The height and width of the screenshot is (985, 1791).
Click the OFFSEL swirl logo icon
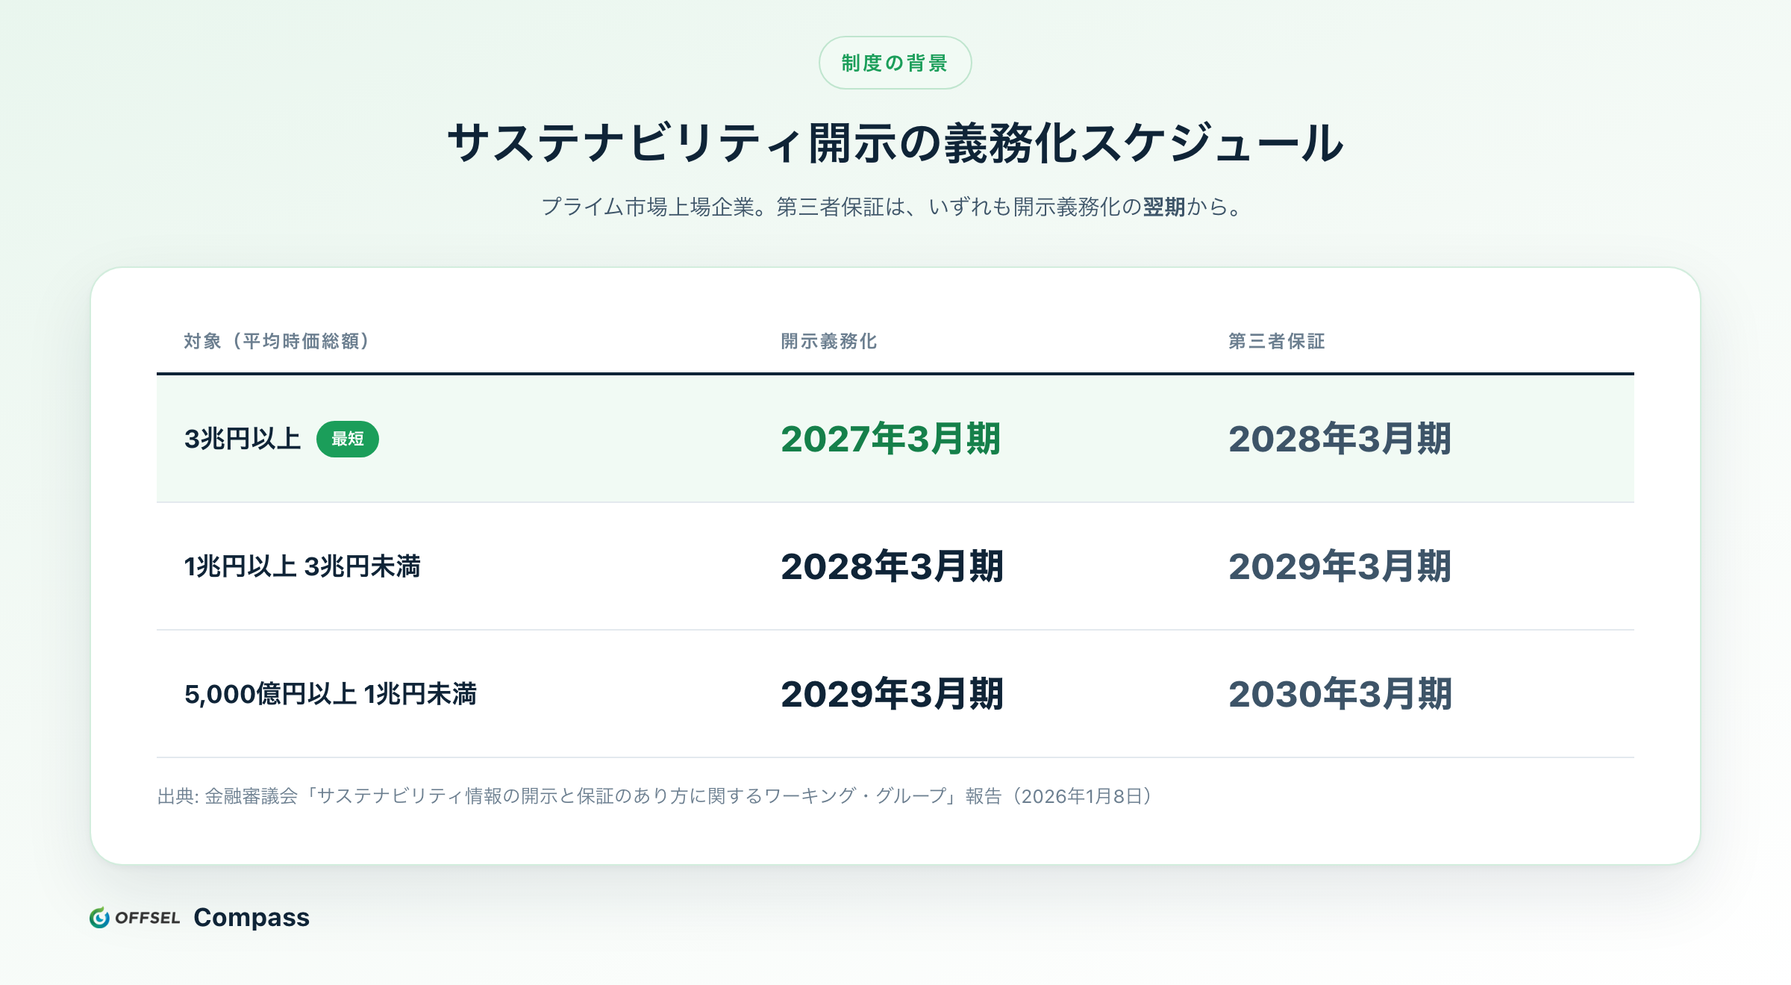[99, 917]
